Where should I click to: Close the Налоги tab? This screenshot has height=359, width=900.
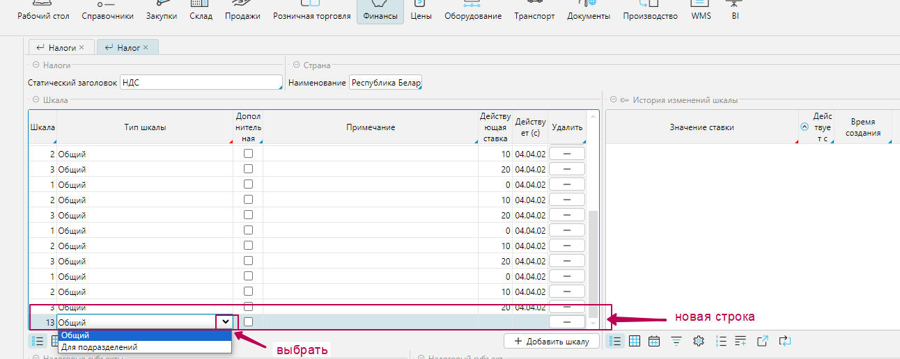pyautogui.click(x=82, y=47)
